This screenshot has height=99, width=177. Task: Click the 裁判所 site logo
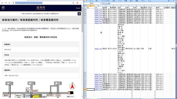[x=41, y=8]
